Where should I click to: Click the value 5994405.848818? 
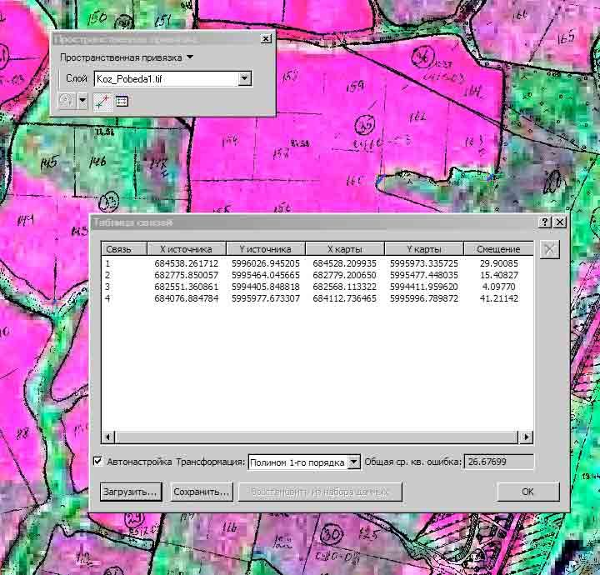point(266,287)
